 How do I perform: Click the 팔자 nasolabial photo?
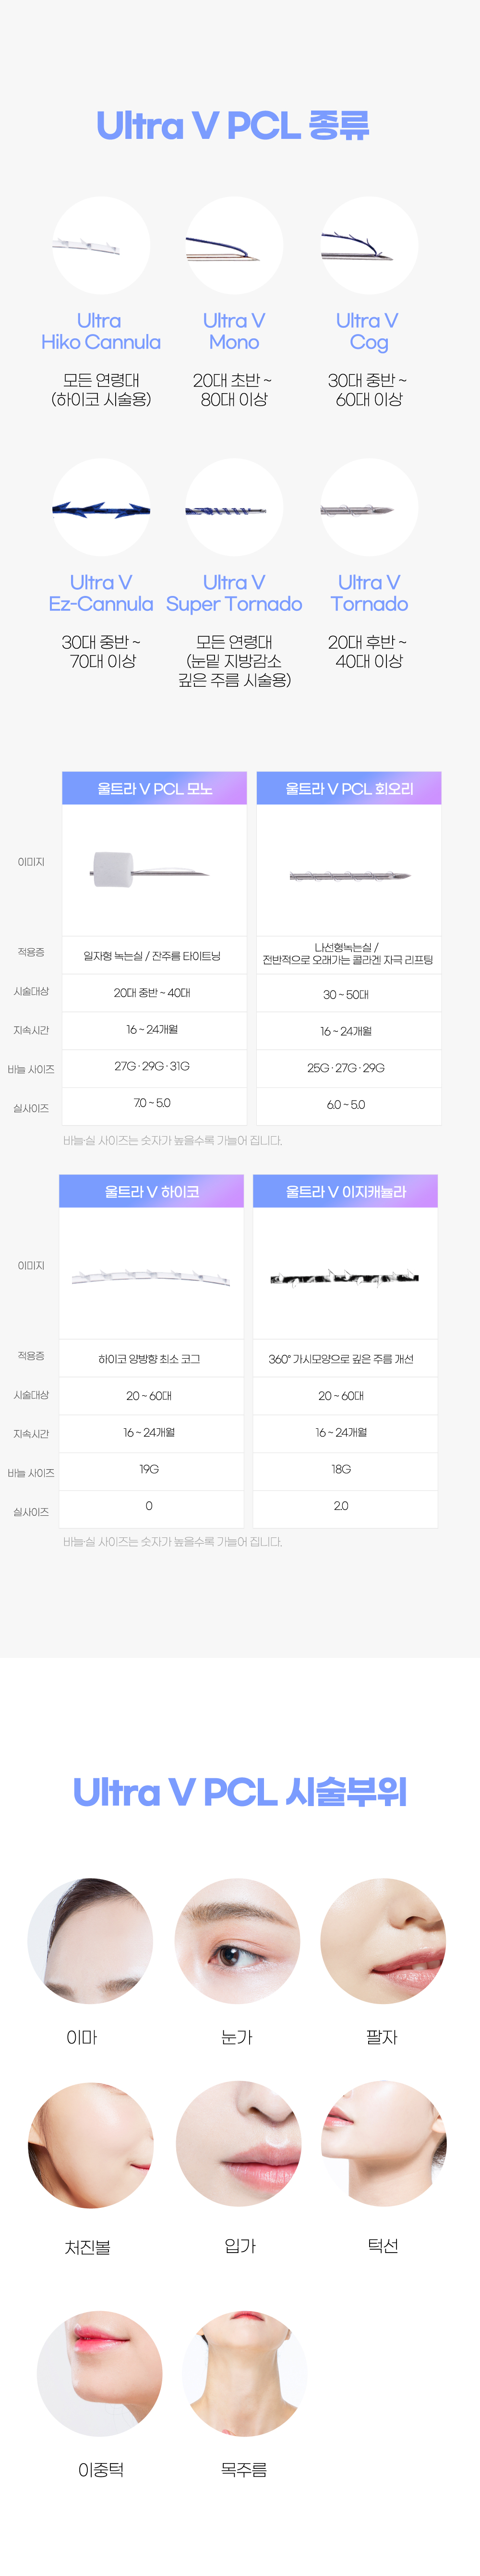(383, 1940)
